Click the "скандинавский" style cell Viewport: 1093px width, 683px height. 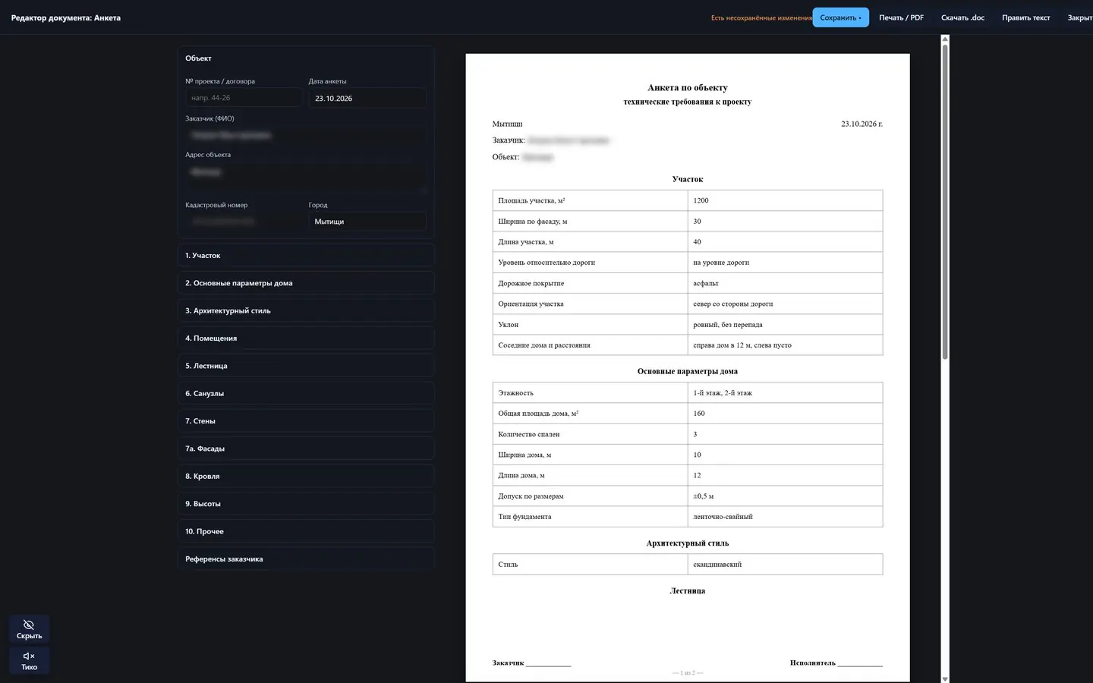[x=785, y=565]
